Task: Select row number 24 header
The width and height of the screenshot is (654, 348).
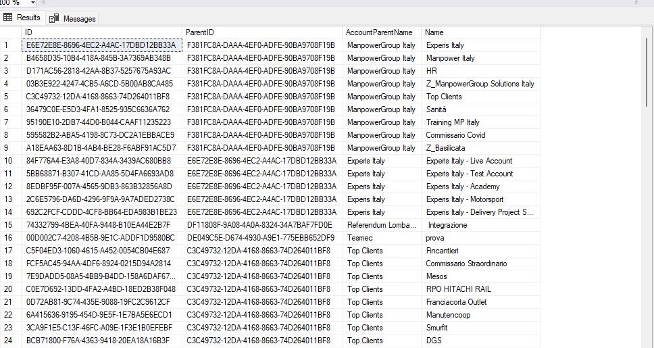Action: [10, 341]
